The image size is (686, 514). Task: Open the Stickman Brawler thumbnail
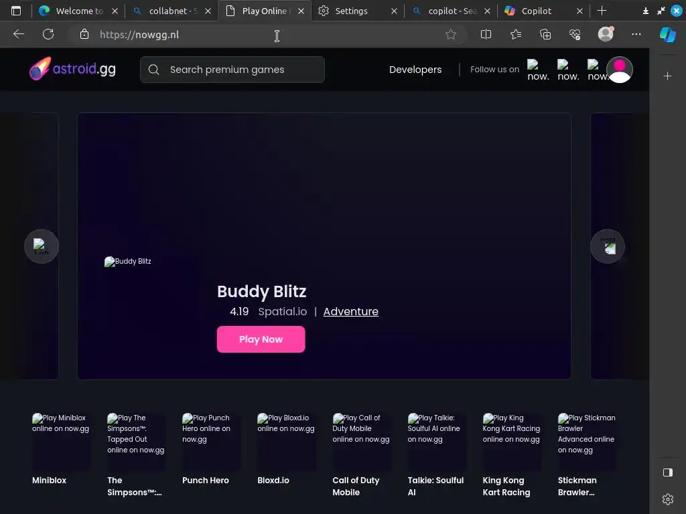pos(587,441)
